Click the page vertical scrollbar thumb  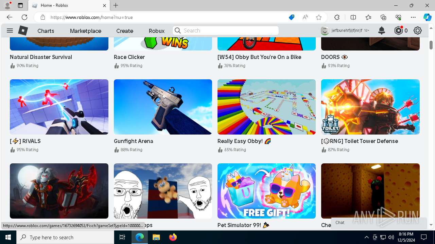(431, 45)
